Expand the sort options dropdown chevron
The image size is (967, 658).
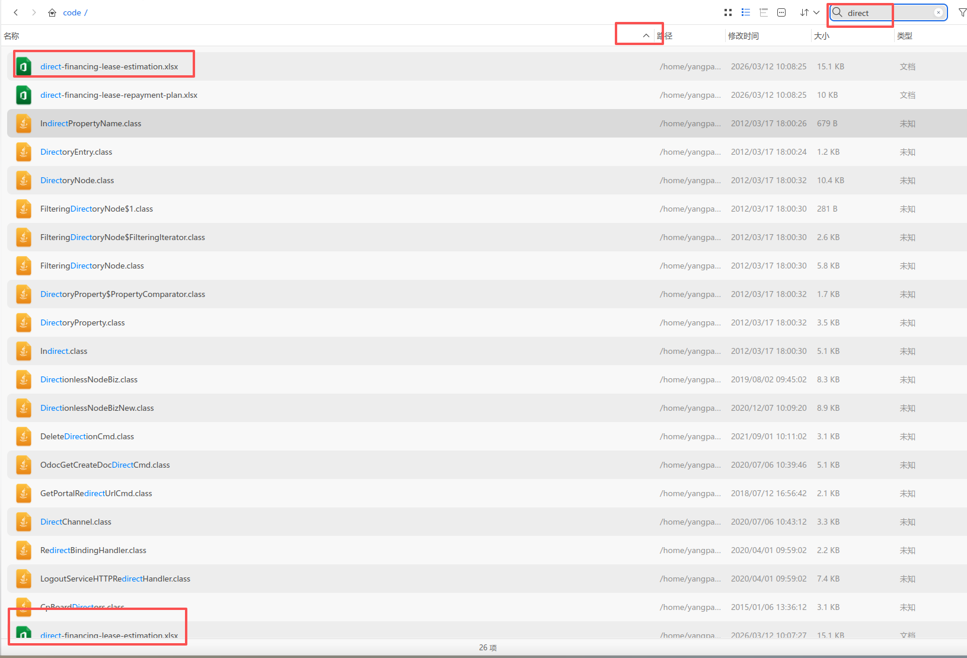click(x=816, y=12)
